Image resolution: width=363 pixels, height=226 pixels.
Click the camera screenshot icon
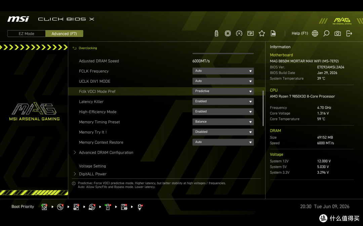(x=337, y=33)
